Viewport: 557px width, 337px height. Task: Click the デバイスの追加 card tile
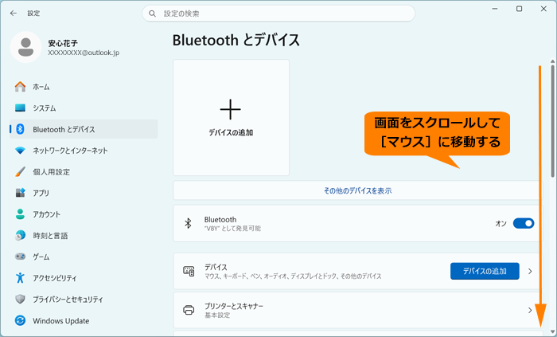tap(232, 117)
